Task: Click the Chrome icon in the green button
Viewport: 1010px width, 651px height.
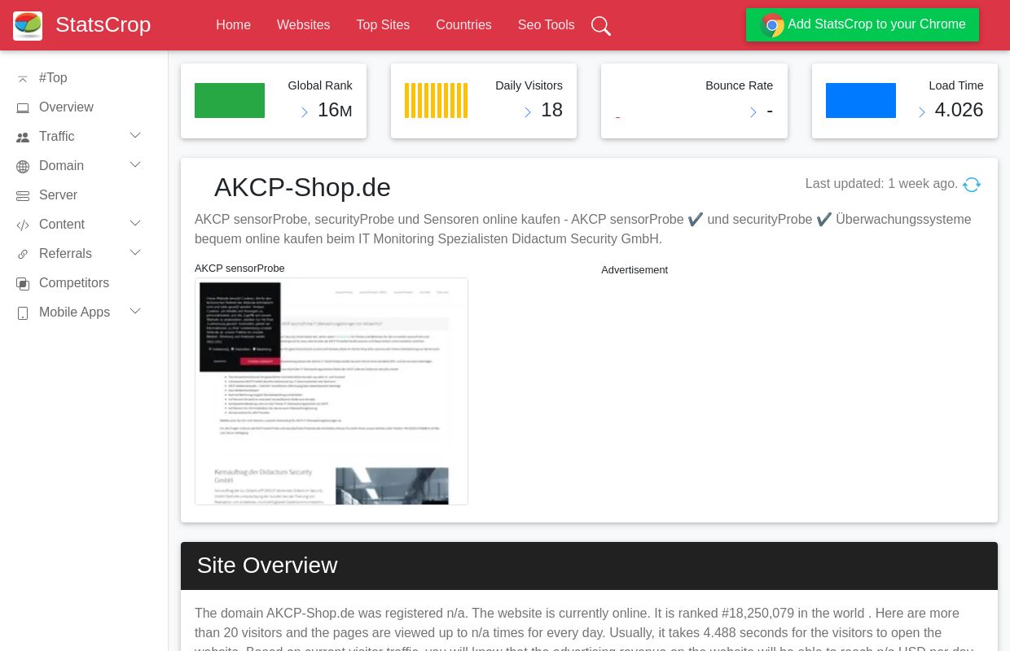Action: pyautogui.click(x=772, y=25)
